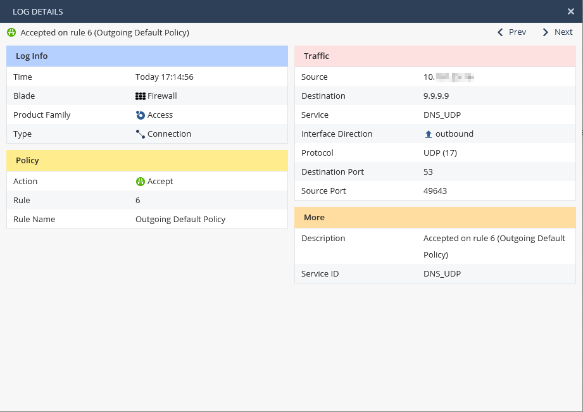Click the outbound arrow direction icon
The width and height of the screenshot is (583, 412).
click(429, 134)
